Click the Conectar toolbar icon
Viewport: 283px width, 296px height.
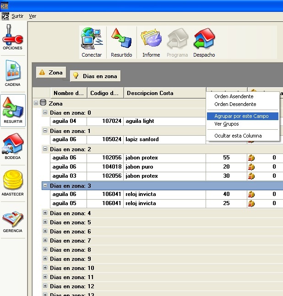(x=92, y=42)
